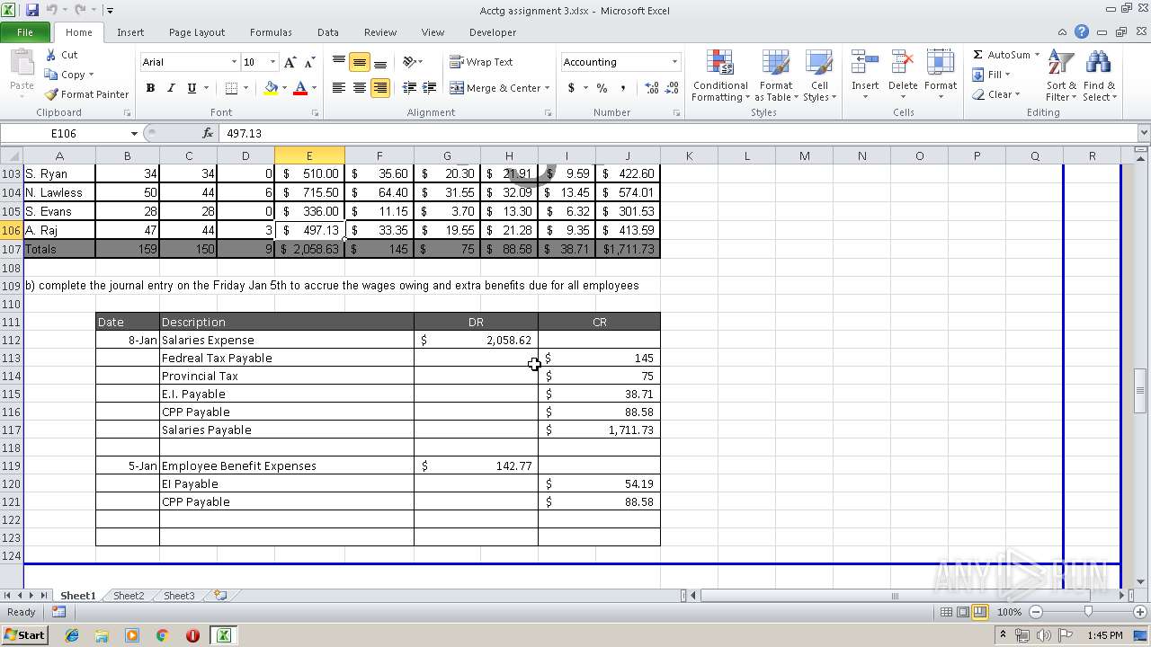Click the Copy button

point(65,75)
